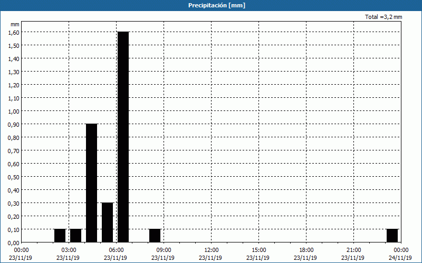422x263 pixels.
Task: Click the 1,00 y-axis label
Action: pyautogui.click(x=14, y=111)
